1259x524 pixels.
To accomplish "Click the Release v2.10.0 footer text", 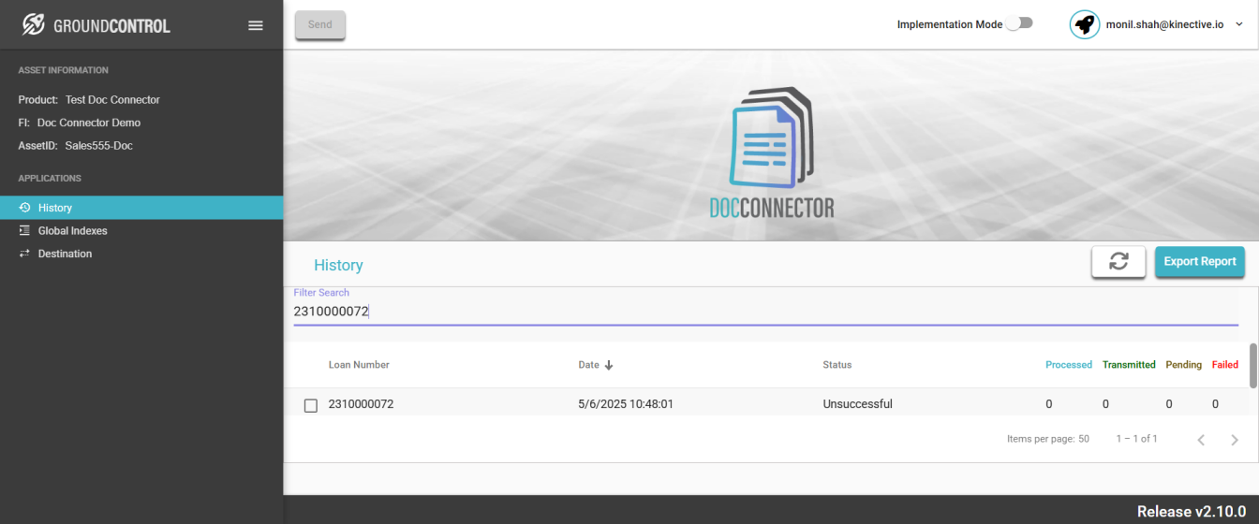I will (x=1192, y=511).
